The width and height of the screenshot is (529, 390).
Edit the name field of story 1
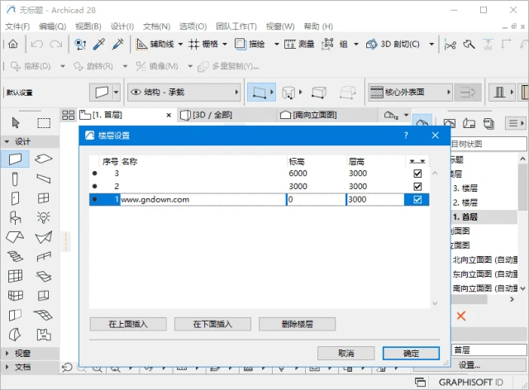point(203,200)
